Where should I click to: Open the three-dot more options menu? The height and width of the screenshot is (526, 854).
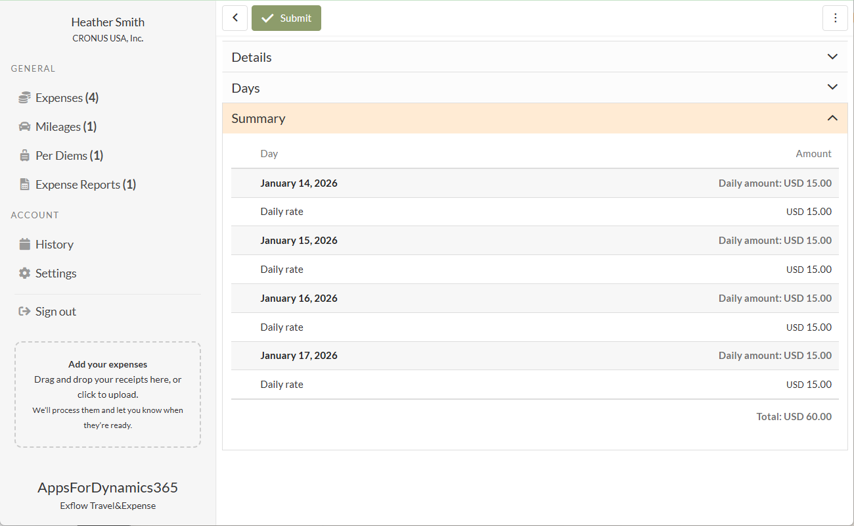tap(835, 18)
